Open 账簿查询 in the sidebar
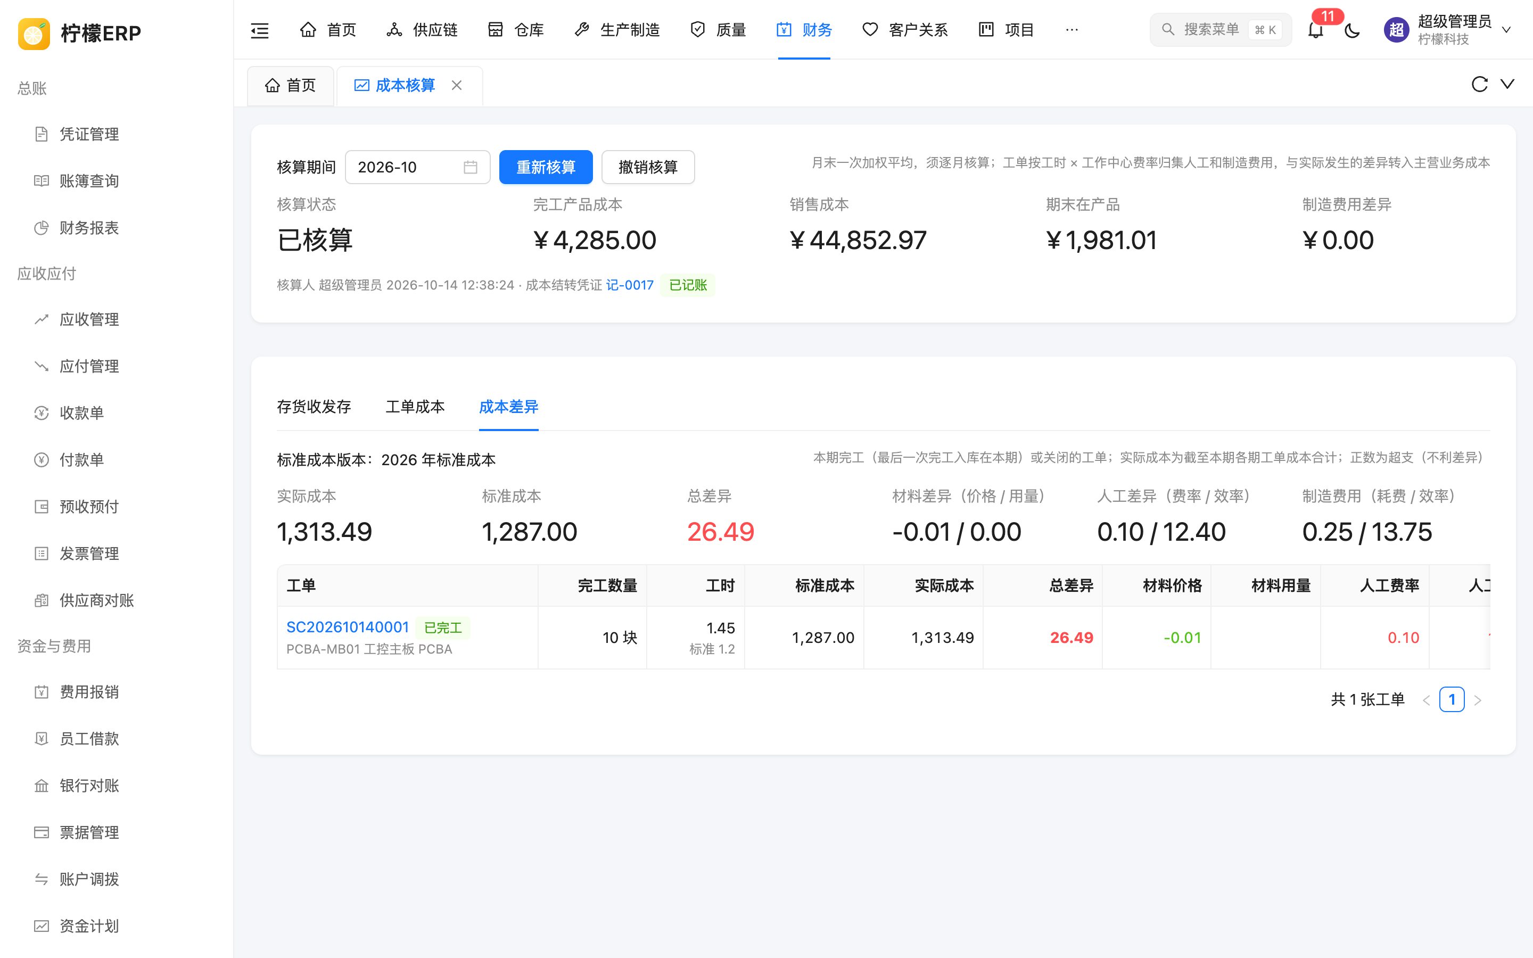The width and height of the screenshot is (1533, 958). (89, 181)
